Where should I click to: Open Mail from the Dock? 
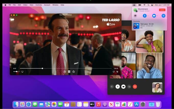point(41,104)
